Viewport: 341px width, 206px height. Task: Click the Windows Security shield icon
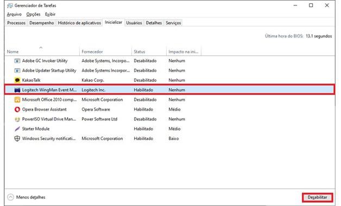click(17, 138)
